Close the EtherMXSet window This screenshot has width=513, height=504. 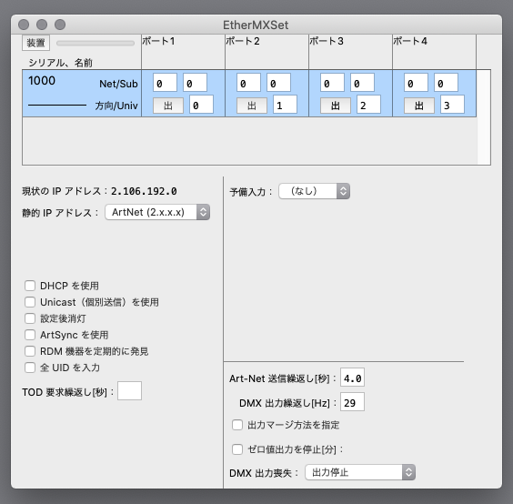coord(24,25)
